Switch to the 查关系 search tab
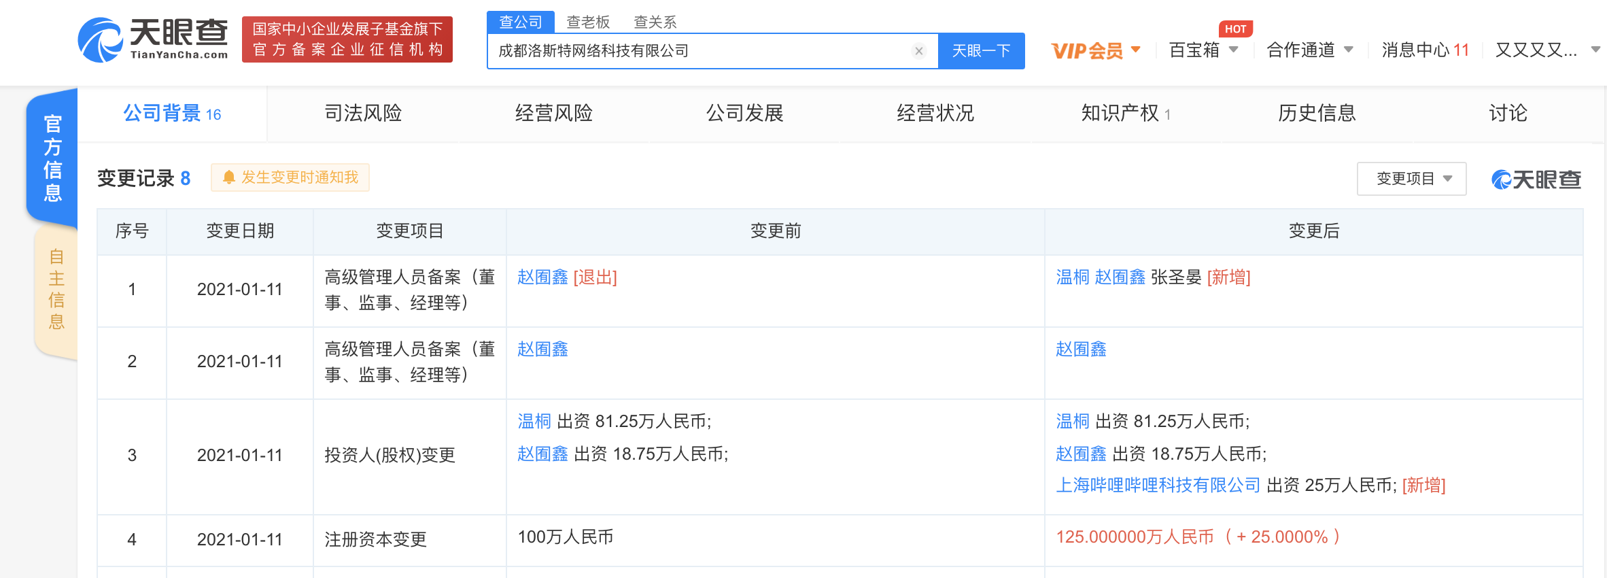The width and height of the screenshot is (1607, 578). tap(655, 22)
